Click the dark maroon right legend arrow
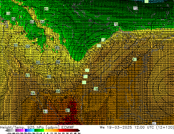The height and width of the screenshot is (134, 174). click(79, 130)
